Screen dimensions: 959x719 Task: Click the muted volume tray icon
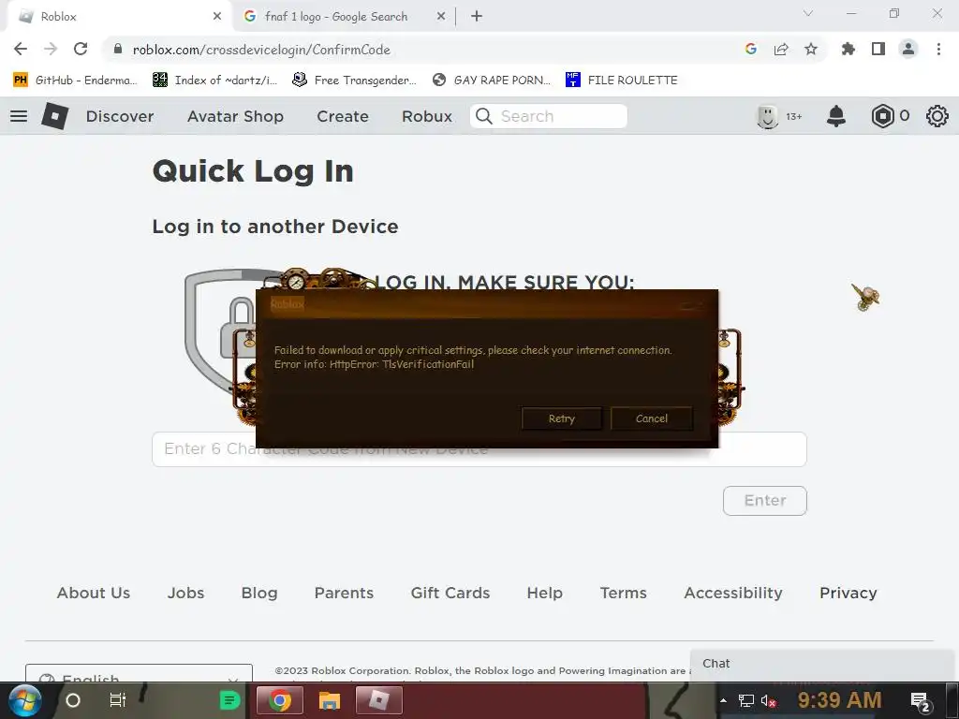point(769,700)
